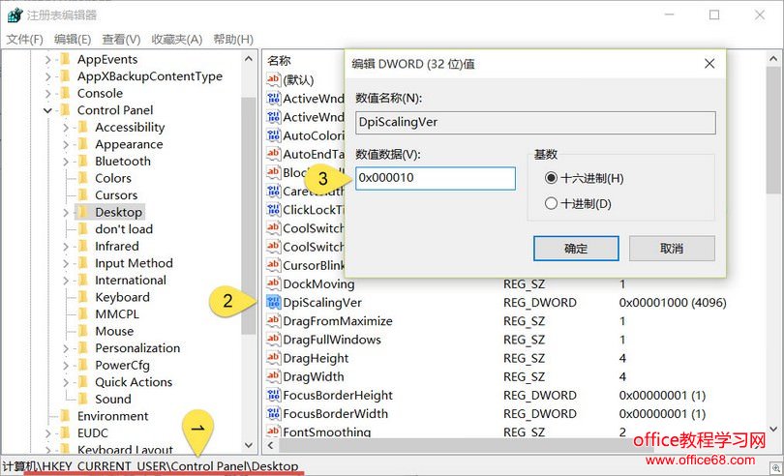
Task: Expand the Accessibility tree node
Action: pyautogui.click(x=66, y=128)
